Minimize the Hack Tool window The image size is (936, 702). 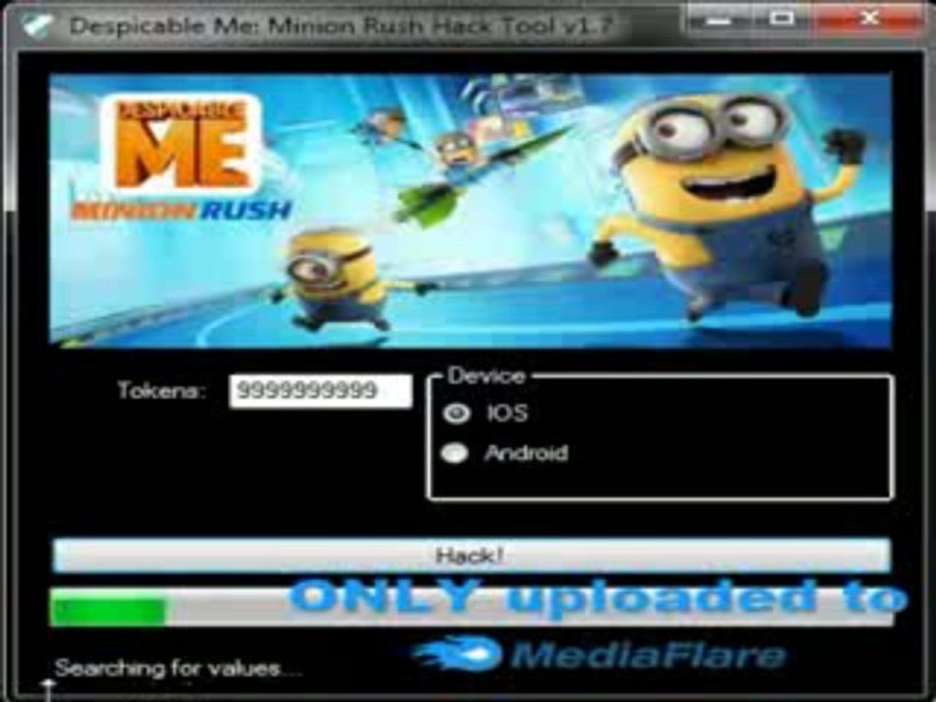(721, 19)
